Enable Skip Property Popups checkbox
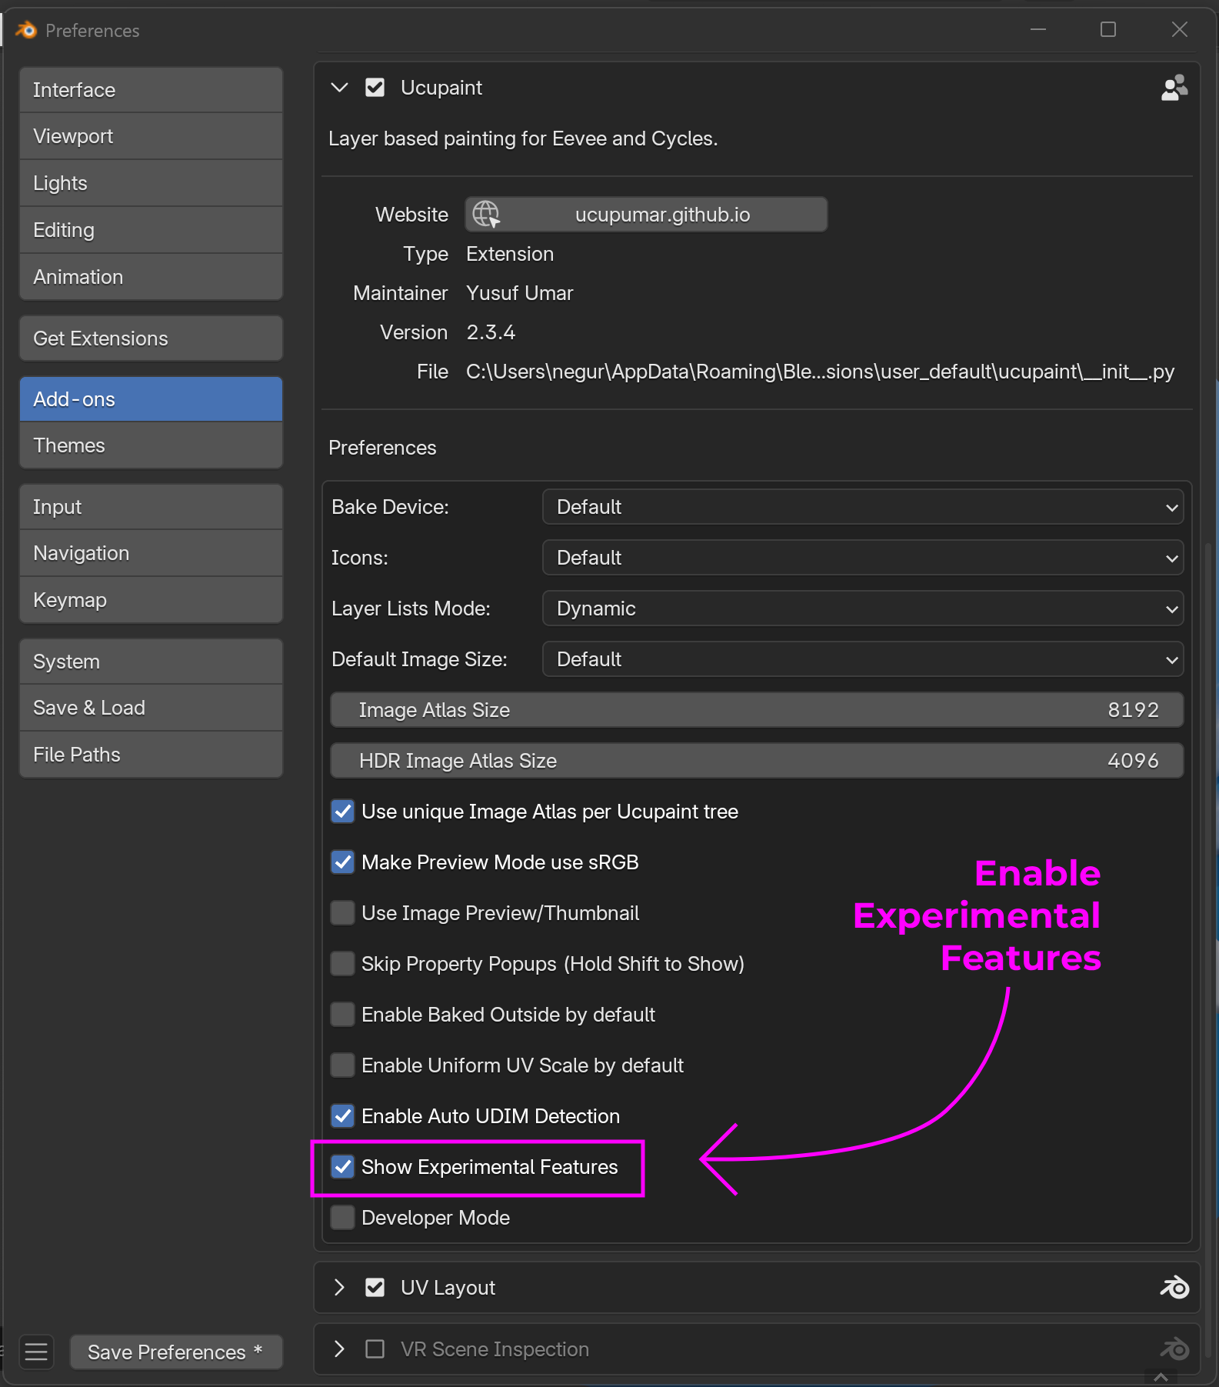 (342, 964)
